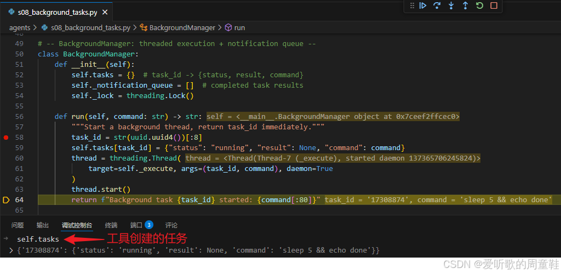
Task: Click the class BackgroundManager definition text
Action: [x=88, y=54]
